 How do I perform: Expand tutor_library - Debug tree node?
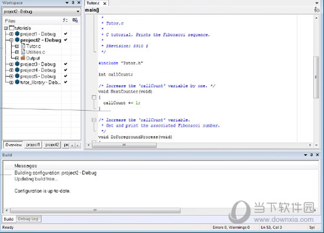pyautogui.click(x=11, y=83)
